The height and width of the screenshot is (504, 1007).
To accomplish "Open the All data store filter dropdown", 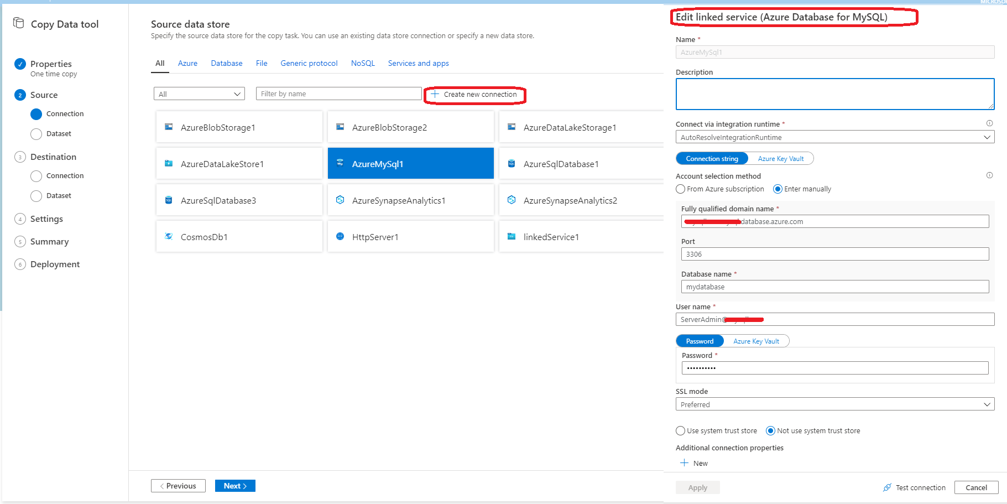I will [199, 94].
